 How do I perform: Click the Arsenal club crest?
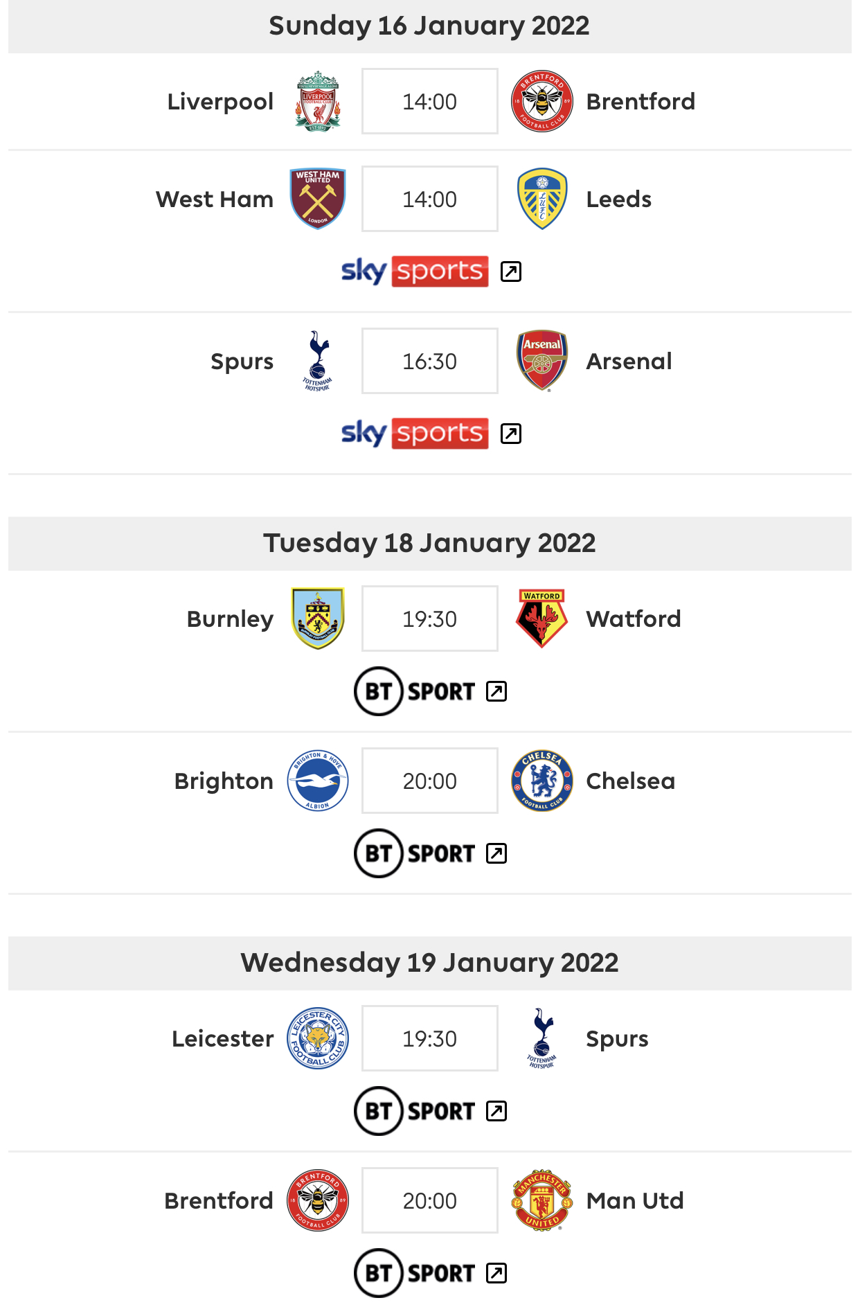coord(542,361)
